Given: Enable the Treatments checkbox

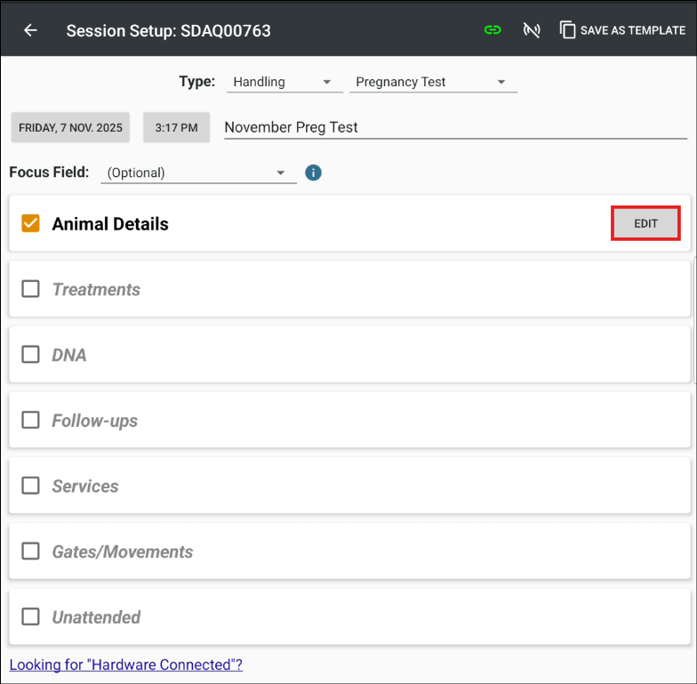Looking at the screenshot, I should 31,289.
